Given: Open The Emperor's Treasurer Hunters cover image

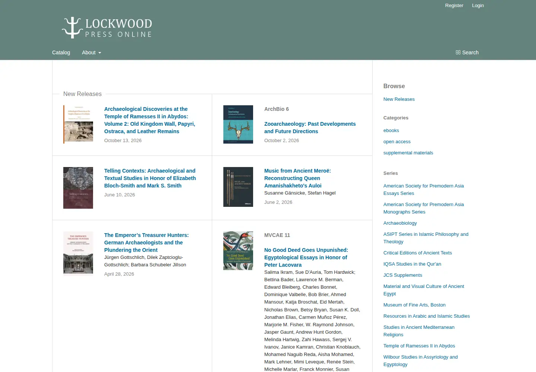Looking at the screenshot, I should click(x=78, y=254).
